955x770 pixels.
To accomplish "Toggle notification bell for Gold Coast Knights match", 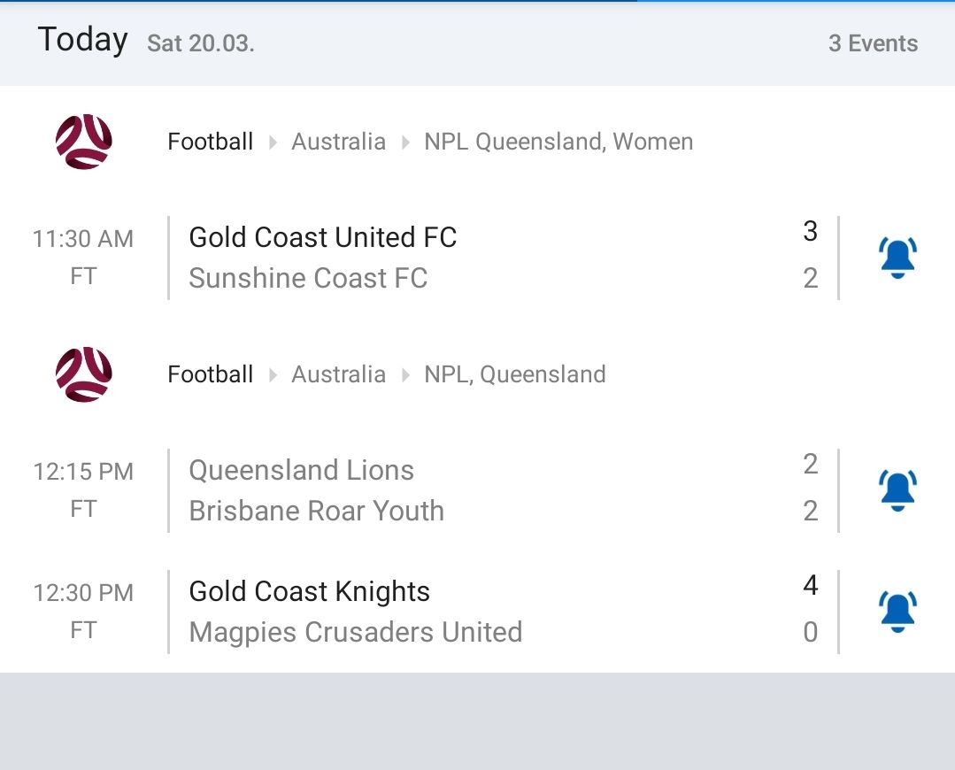I will pyautogui.click(x=897, y=612).
